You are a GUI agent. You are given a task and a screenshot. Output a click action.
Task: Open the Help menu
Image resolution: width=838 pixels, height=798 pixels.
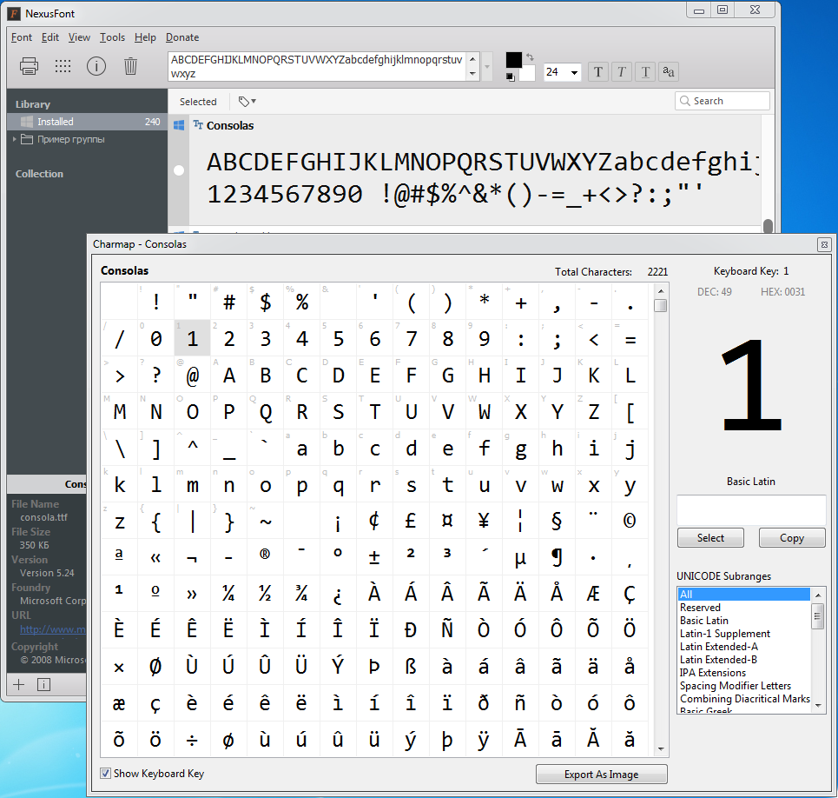pos(145,37)
